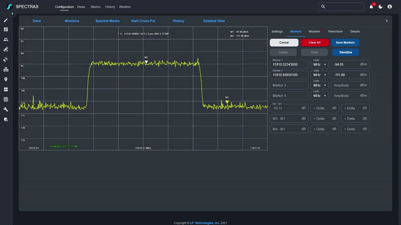Click Start Cross-Pol tab
The width and height of the screenshot is (401, 225).
(143, 21)
